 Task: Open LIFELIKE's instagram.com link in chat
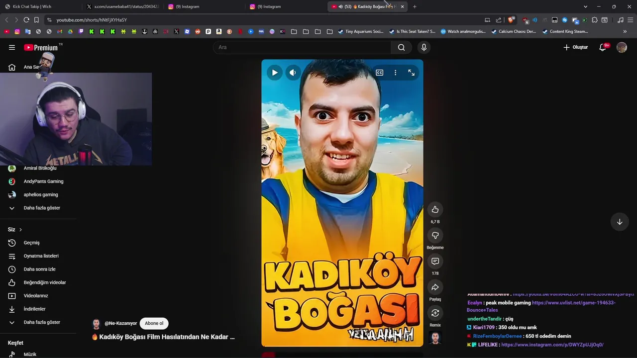pos(552,345)
